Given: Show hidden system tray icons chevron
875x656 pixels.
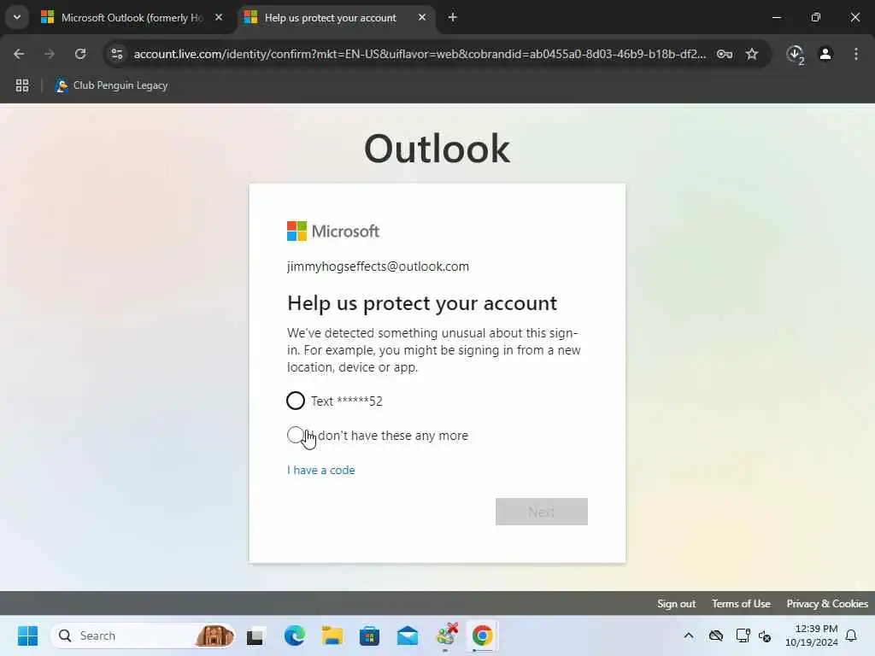Looking at the screenshot, I should pyautogui.click(x=689, y=635).
